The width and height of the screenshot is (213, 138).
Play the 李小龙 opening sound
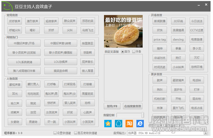(197, 48)
